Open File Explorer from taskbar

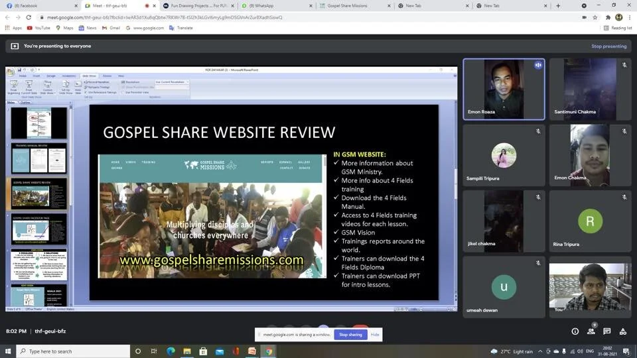187,351
